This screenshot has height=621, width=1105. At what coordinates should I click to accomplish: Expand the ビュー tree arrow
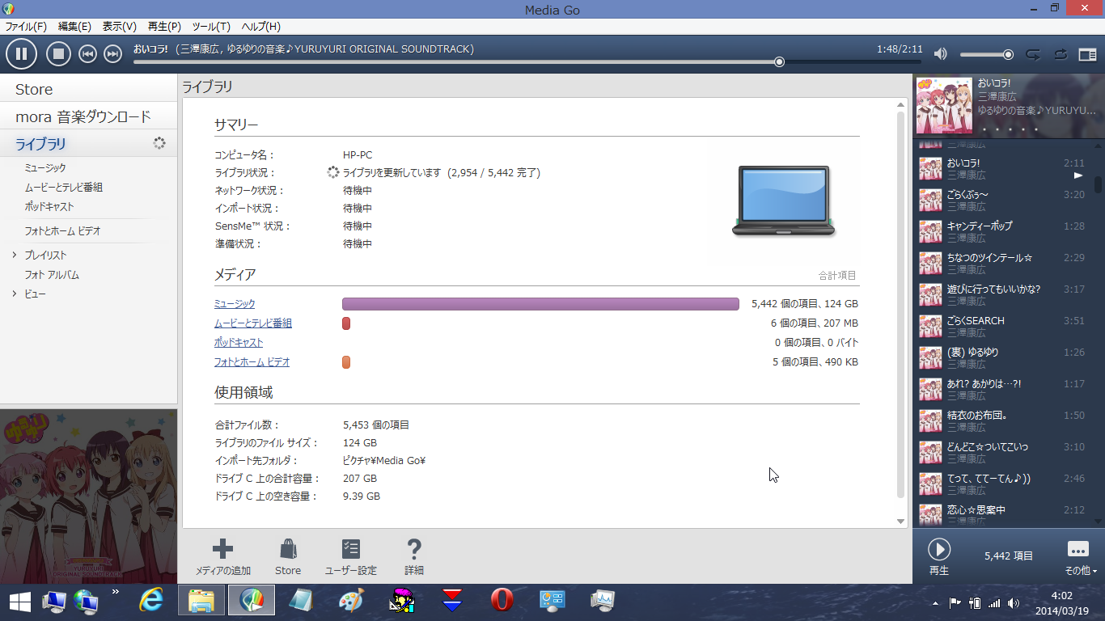tap(14, 294)
